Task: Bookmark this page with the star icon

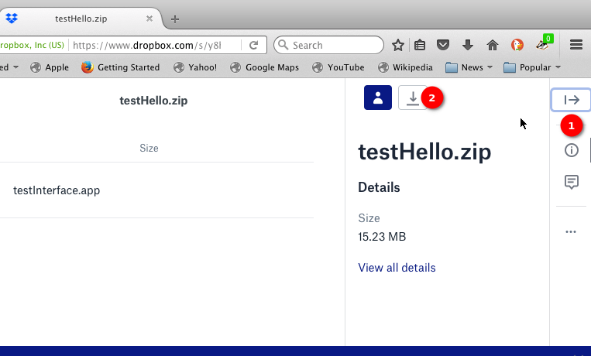Action: tap(398, 45)
